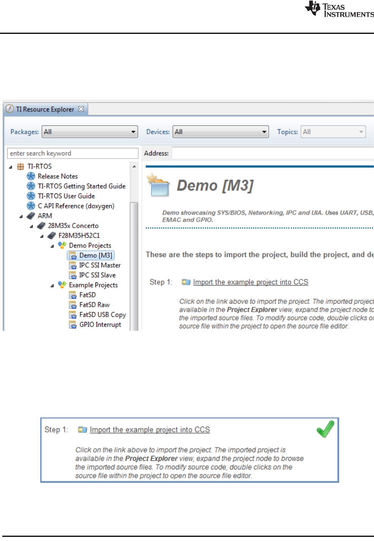Image resolution: width=374 pixels, height=541 pixels.
Task: Open TI-RTOS Getting Started Guide entry
Action: (x=82, y=186)
